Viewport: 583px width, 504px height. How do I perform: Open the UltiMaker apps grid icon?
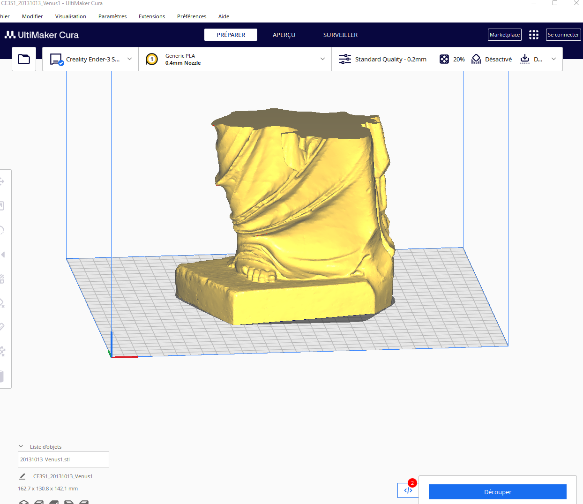click(534, 35)
